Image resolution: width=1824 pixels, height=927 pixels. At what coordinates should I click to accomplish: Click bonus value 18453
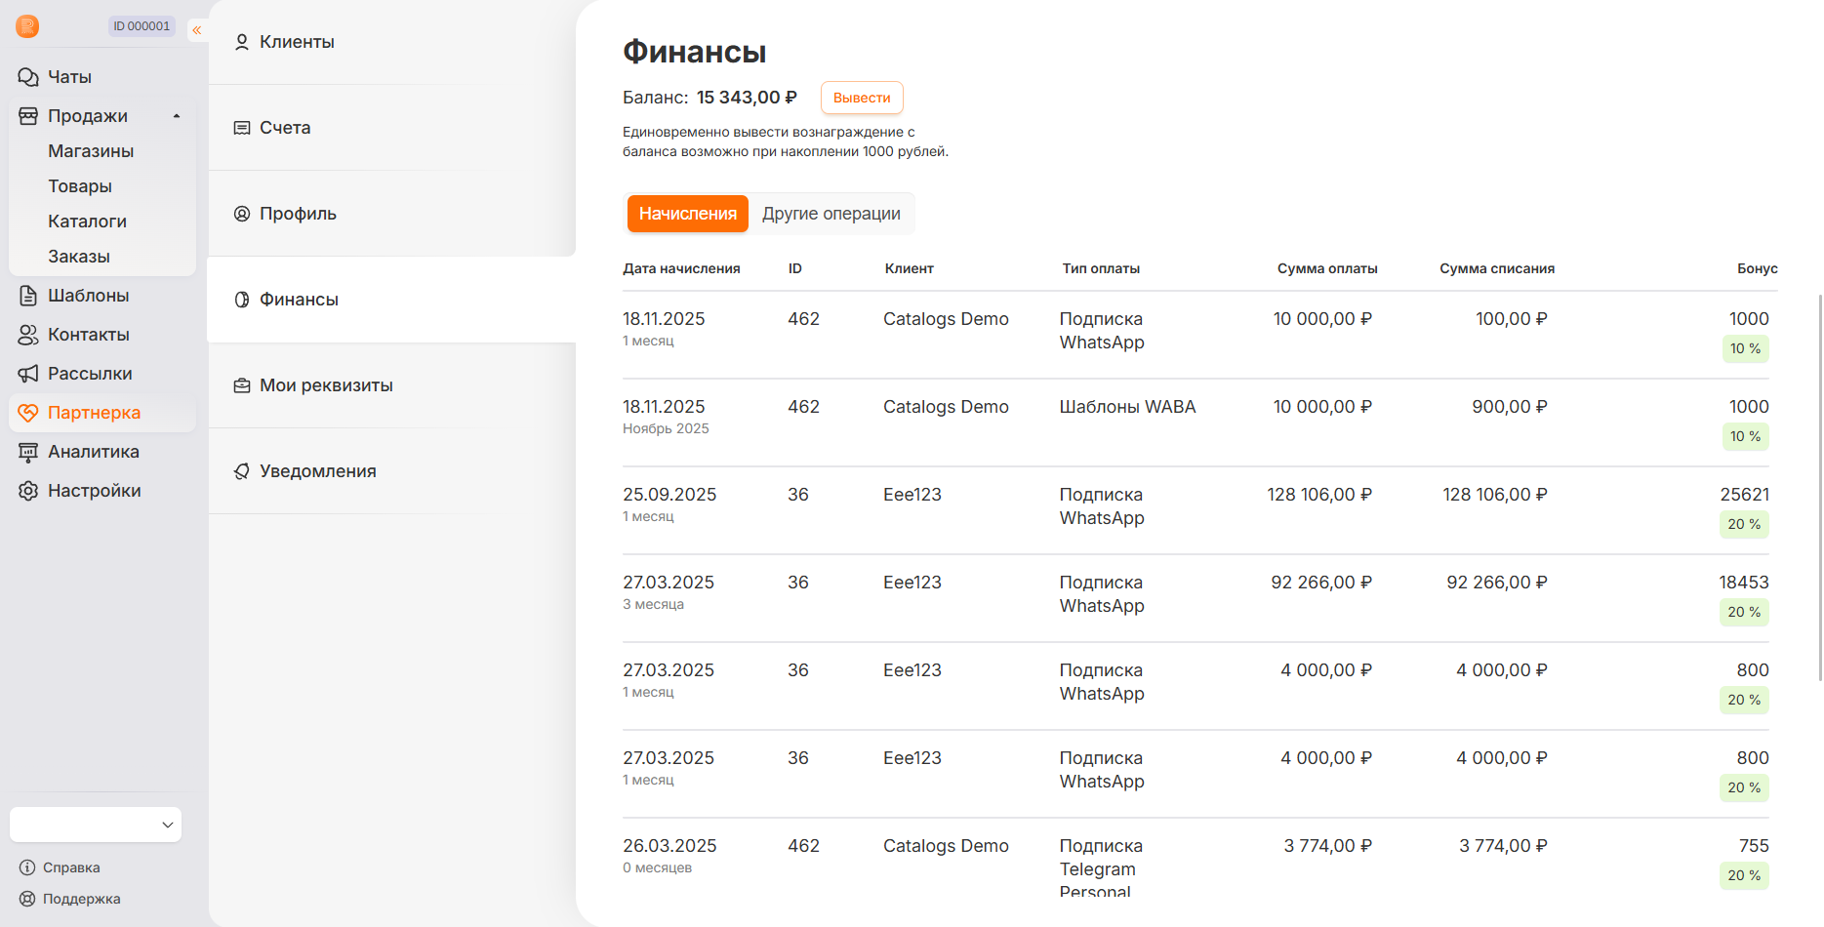1744,583
